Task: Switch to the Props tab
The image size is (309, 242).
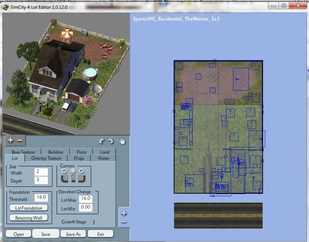Action: 79,158
